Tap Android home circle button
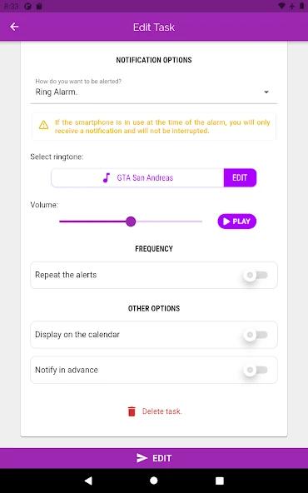Screen dimensions: 308x493 tap(154, 481)
